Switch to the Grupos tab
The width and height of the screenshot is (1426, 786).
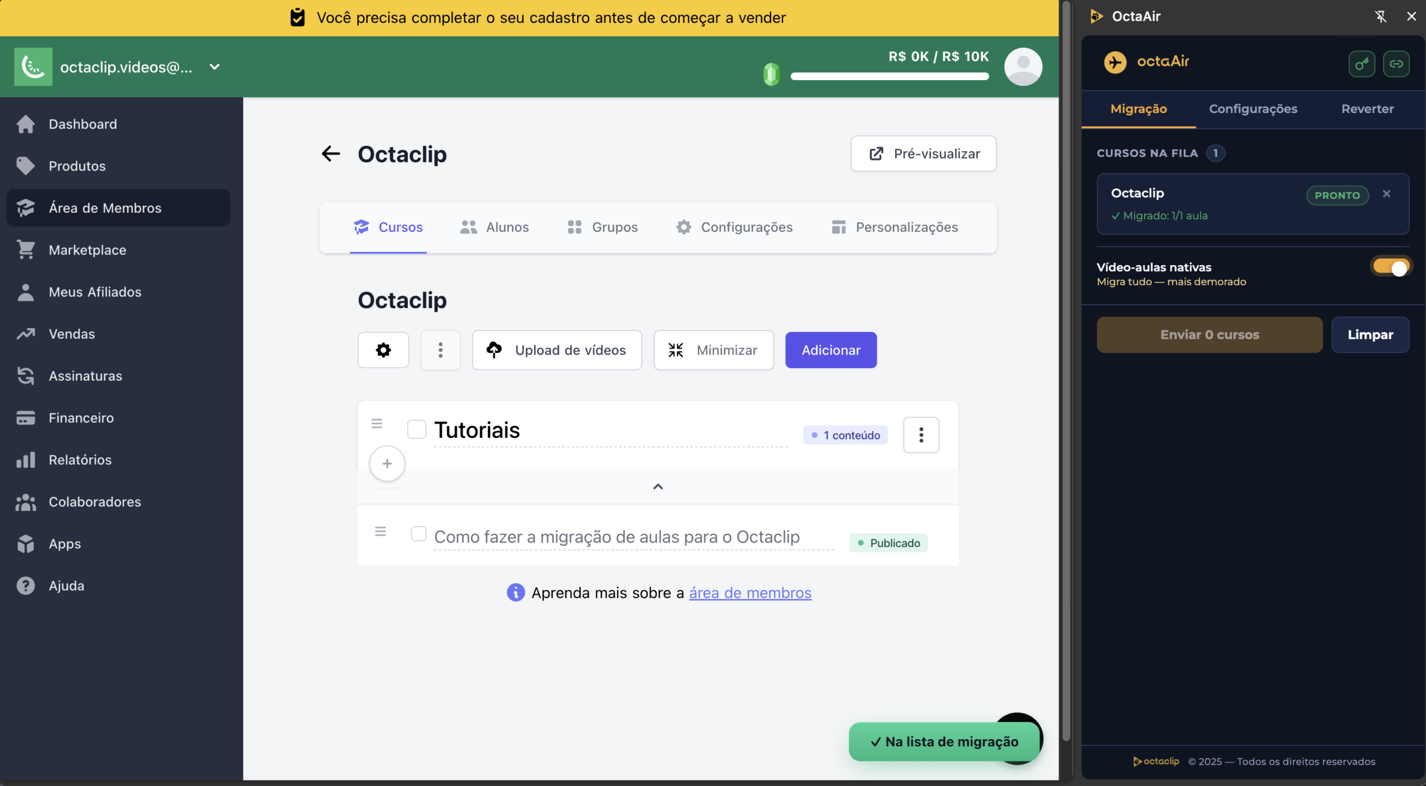(x=602, y=227)
